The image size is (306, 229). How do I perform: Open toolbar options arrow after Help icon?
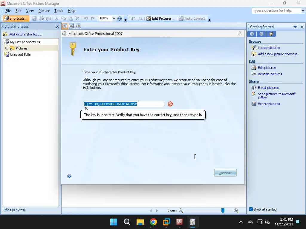[x=125, y=20]
